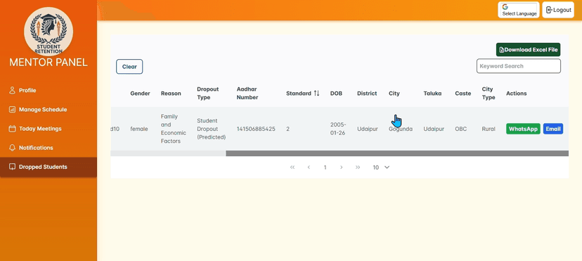The height and width of the screenshot is (261, 582).
Task: Click the DOB column header
Action: [336, 94]
